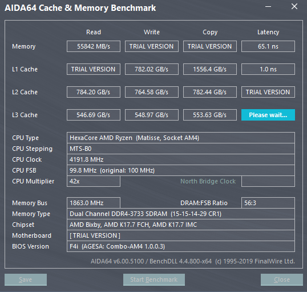Click the Save button
Screen dimensions: 307x292
pyautogui.click(x=26, y=279)
